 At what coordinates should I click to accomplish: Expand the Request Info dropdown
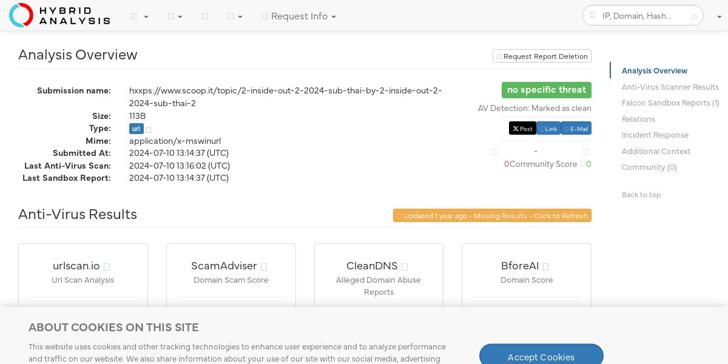pyautogui.click(x=299, y=16)
